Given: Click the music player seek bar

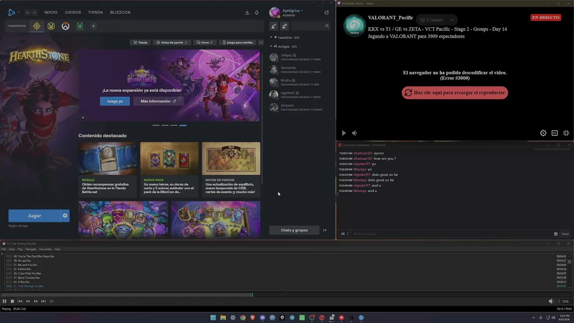Looking at the screenshot, I should (287, 295).
